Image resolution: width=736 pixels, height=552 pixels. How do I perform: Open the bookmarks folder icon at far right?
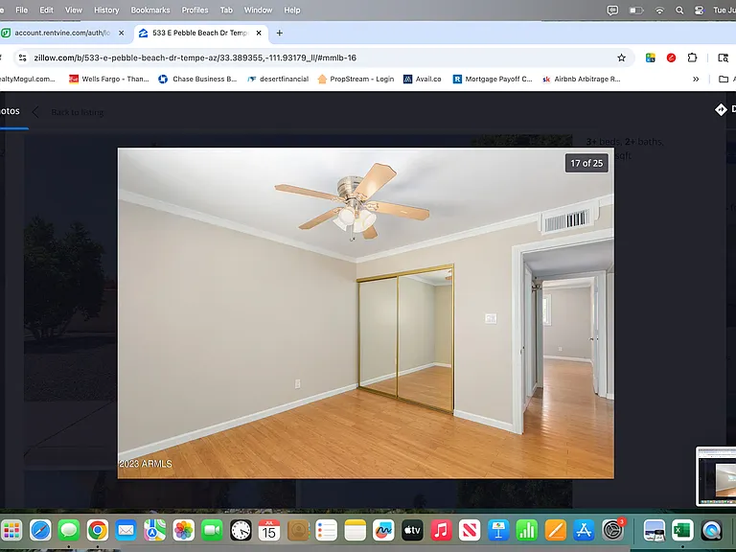[724, 79]
